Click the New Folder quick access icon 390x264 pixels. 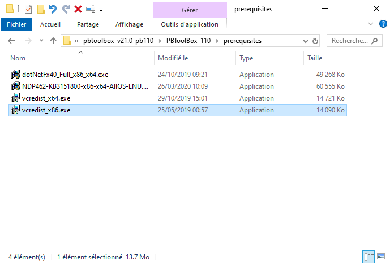40,9
